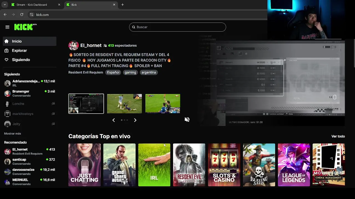
Task: Click Ver todo for top categories
Action: (338, 136)
